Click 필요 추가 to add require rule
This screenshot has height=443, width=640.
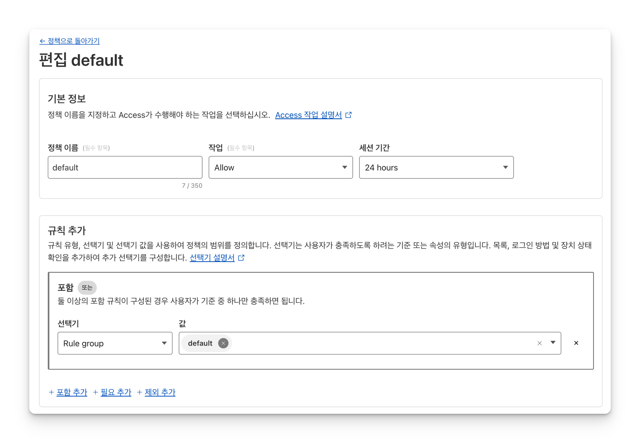pyautogui.click(x=116, y=392)
